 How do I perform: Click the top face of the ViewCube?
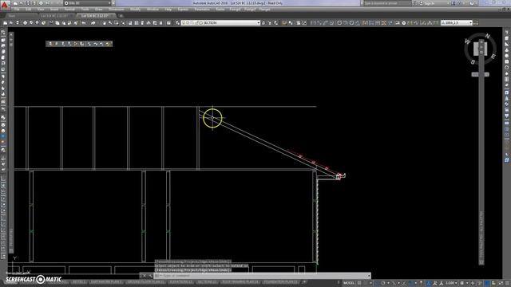click(x=481, y=49)
